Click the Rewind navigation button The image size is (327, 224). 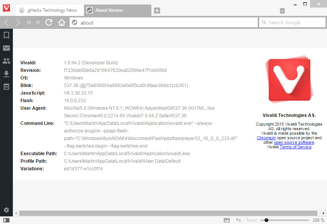pos(29,22)
